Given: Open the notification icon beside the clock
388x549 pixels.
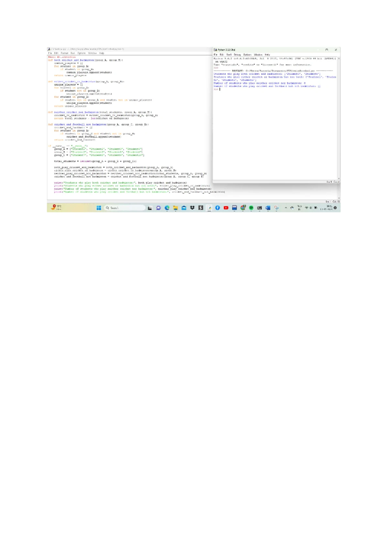Looking at the screenshot, I should [336, 208].
